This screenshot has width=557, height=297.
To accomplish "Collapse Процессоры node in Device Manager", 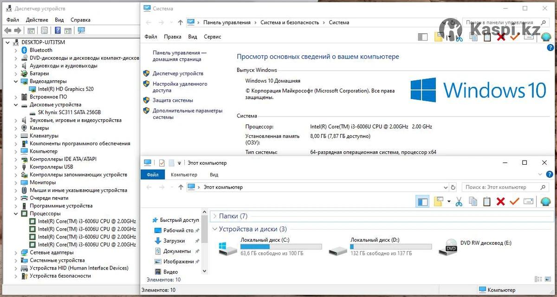I will coord(16,213).
